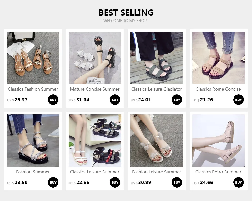The image size is (252, 201).
Task: Click the Mature Concise Summer title
Action: click(x=95, y=89)
